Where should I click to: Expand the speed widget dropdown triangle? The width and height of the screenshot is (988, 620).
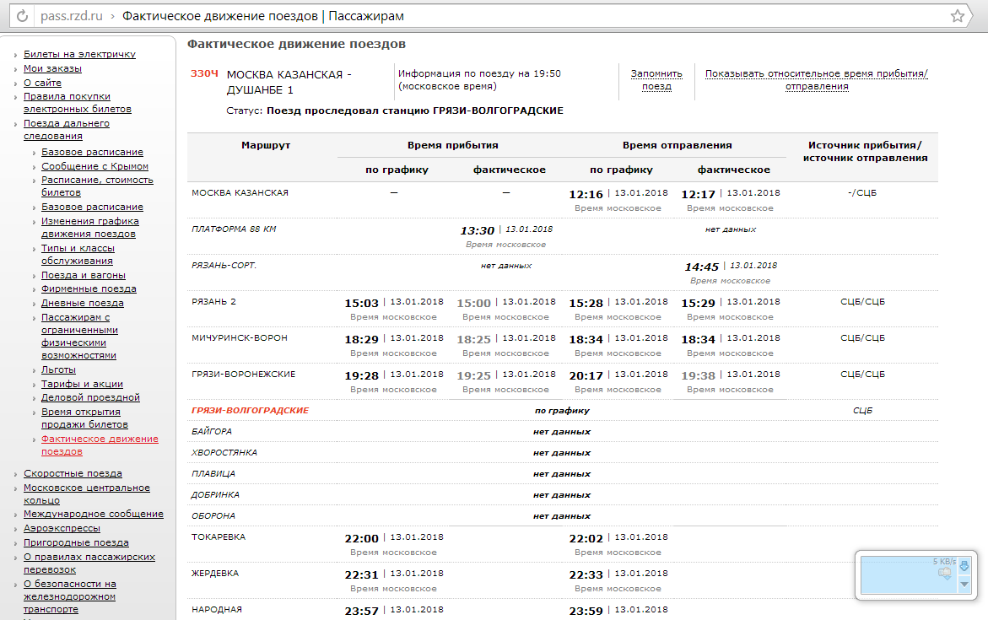click(x=964, y=584)
